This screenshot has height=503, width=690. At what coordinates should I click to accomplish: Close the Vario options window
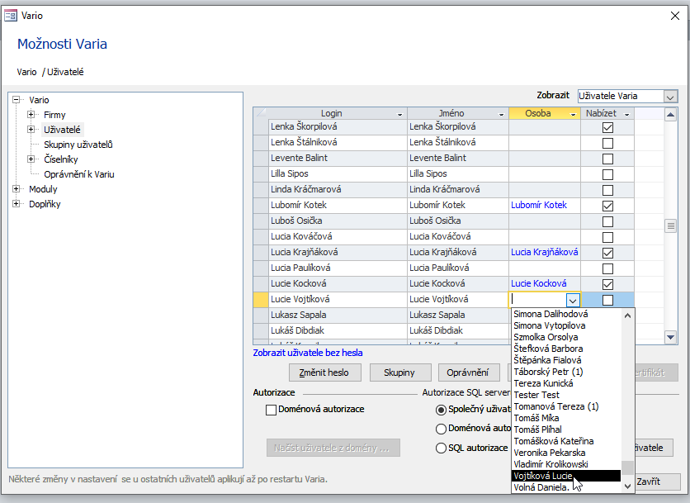point(674,16)
